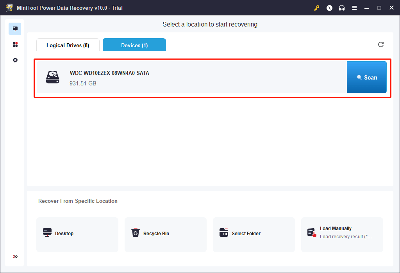Click the refresh drive list icon

coord(381,44)
